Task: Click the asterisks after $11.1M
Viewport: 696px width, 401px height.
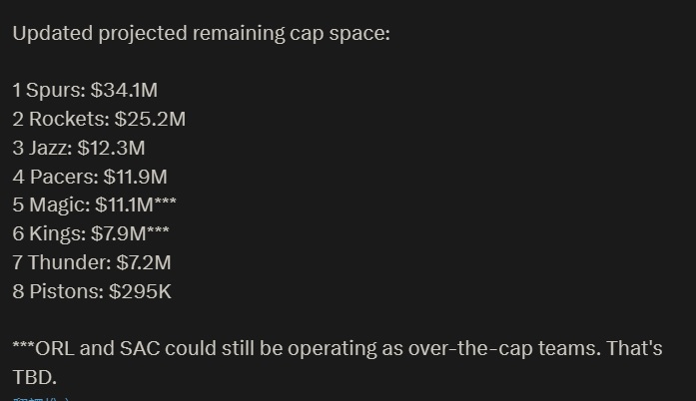Action: coord(166,204)
